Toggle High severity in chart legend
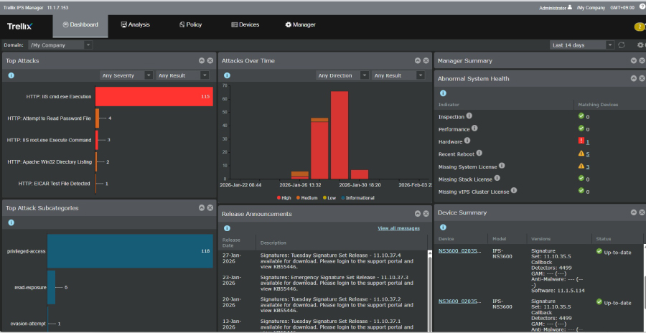Screen dimensions: 646x333 pyautogui.click(x=284, y=198)
